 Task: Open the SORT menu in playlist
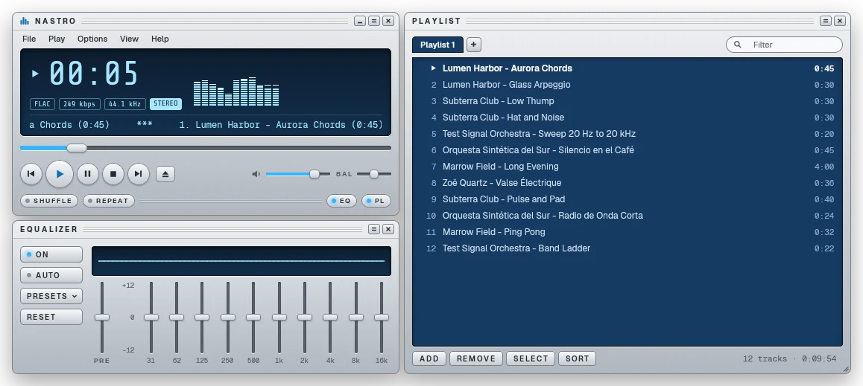(x=577, y=358)
